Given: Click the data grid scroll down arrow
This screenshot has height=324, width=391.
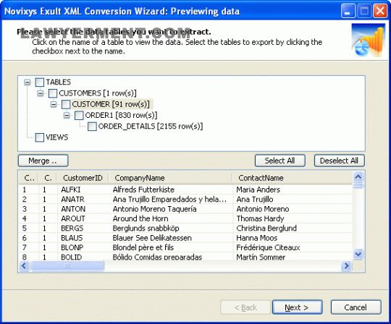Looking at the screenshot, I should (358, 255).
